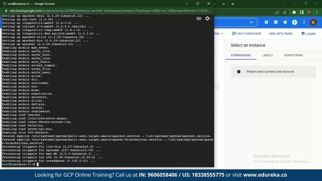Viewport: 322px width, 181px height.
Task: Click the terminal prompt root@instance-3
Action: [x=18, y=164]
